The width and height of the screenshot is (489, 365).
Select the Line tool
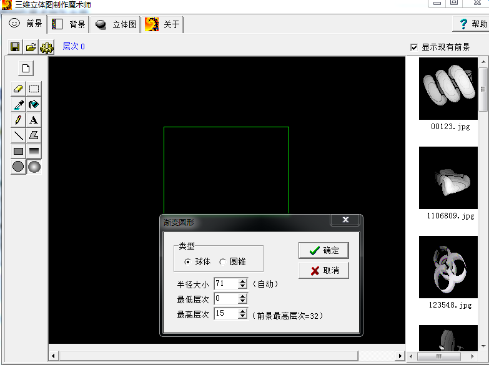tap(18, 135)
